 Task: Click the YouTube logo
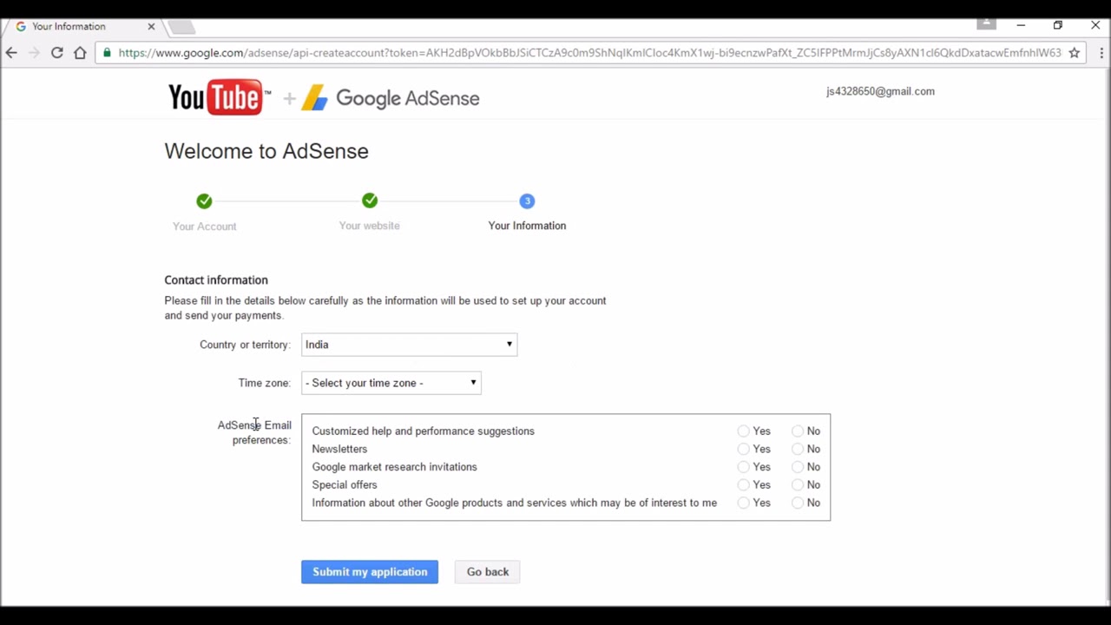point(219,98)
